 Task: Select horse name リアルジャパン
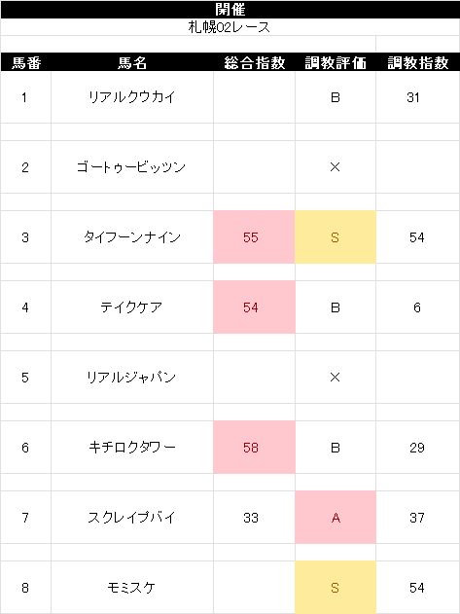[131, 378]
